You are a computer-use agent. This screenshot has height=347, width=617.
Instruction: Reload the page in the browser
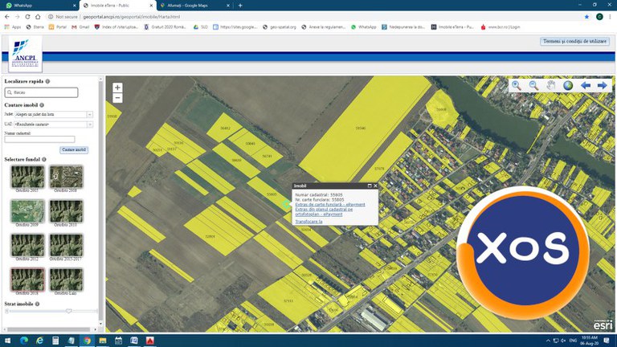[27, 17]
